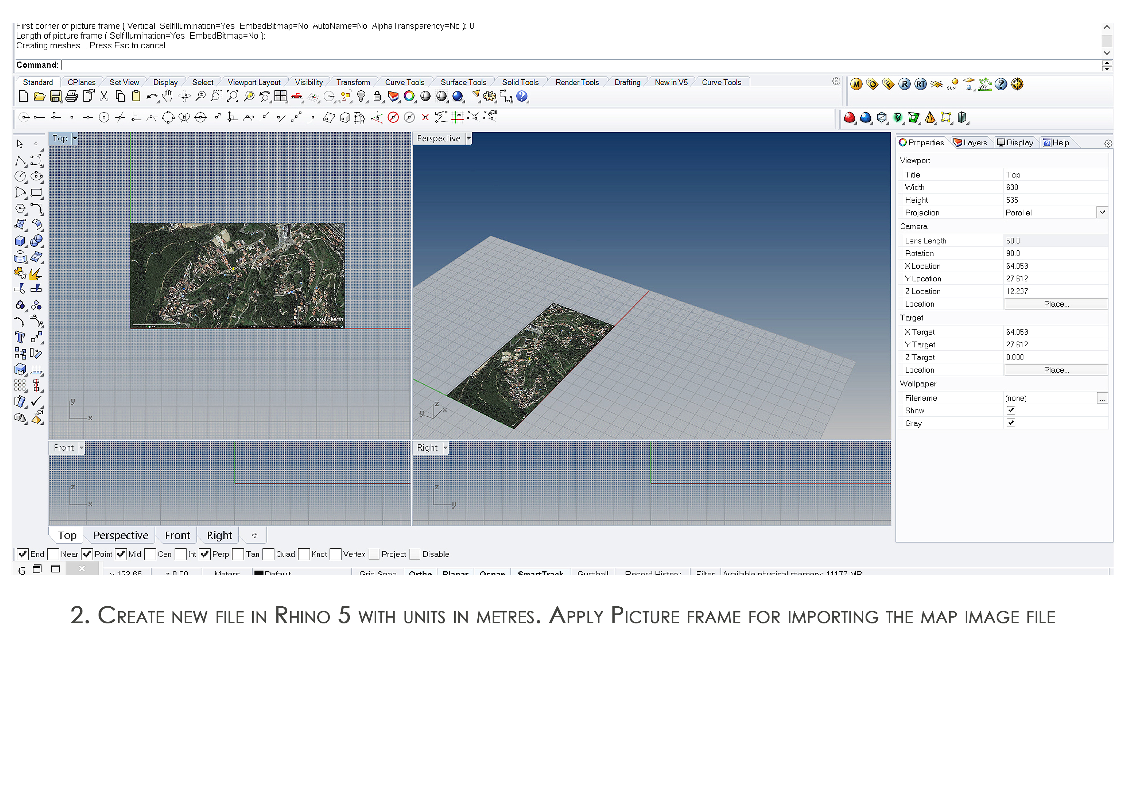Screen dimensions: 1130x799
Task: Toggle the wallpaper Gray checkbox
Action: pyautogui.click(x=1011, y=423)
